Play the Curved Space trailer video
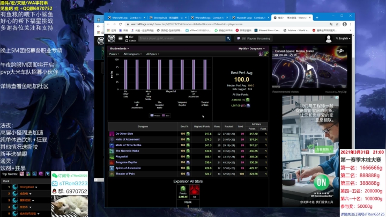 coord(310,67)
